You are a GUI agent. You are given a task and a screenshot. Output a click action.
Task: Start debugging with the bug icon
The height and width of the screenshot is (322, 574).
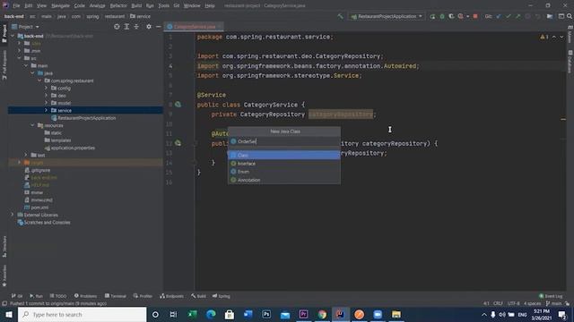(442, 16)
